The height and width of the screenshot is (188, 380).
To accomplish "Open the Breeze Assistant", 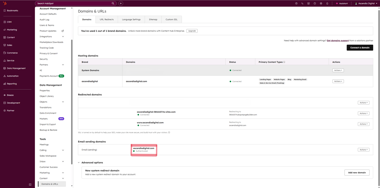I will (342, 4).
